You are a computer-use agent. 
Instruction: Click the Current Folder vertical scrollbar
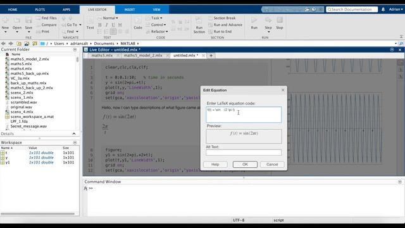(77, 60)
